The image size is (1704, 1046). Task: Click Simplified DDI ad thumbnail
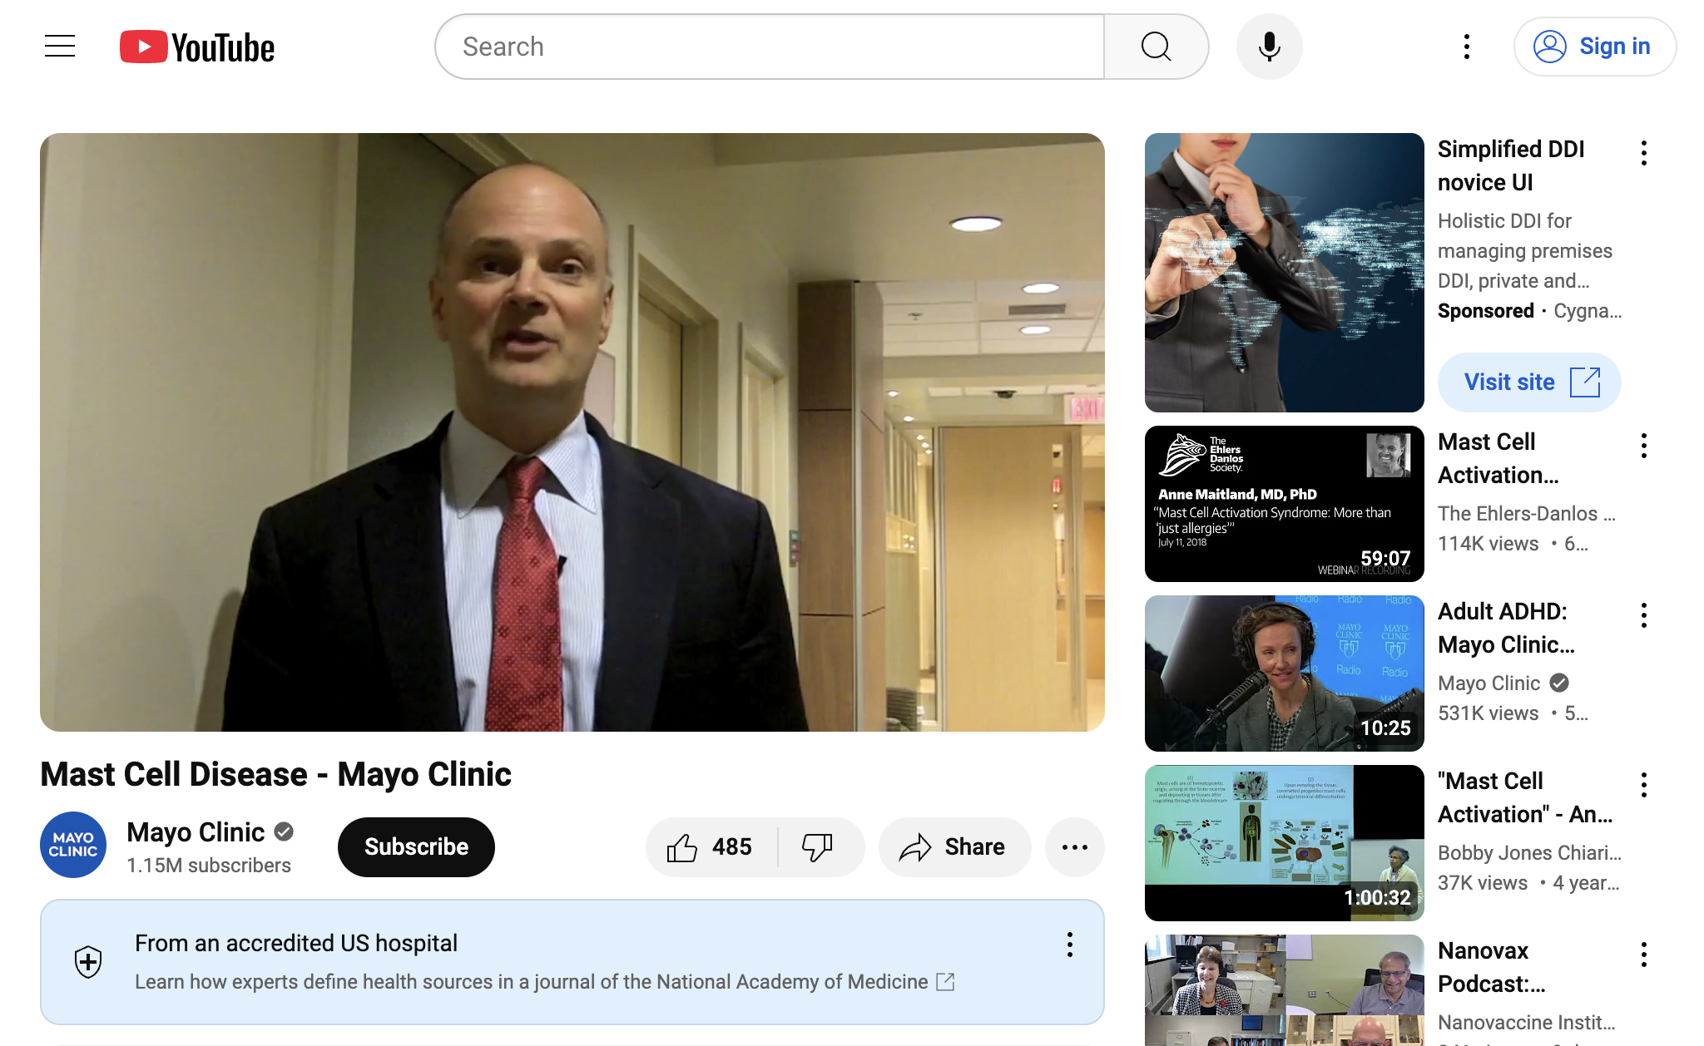(1285, 273)
